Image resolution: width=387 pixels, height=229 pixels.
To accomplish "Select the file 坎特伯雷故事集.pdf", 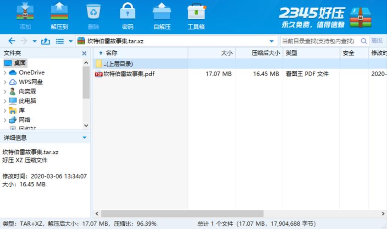I will click(129, 74).
